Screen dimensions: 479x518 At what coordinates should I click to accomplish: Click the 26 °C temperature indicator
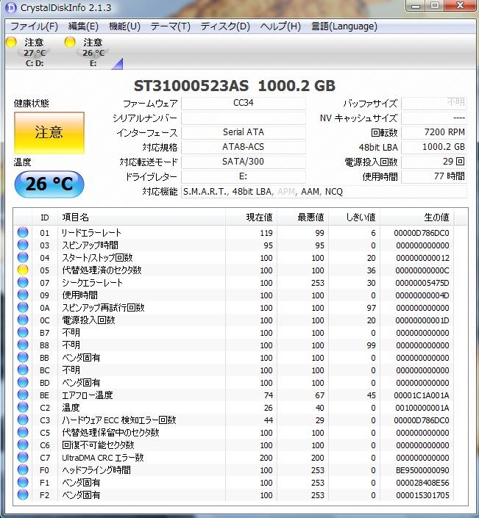coord(49,184)
